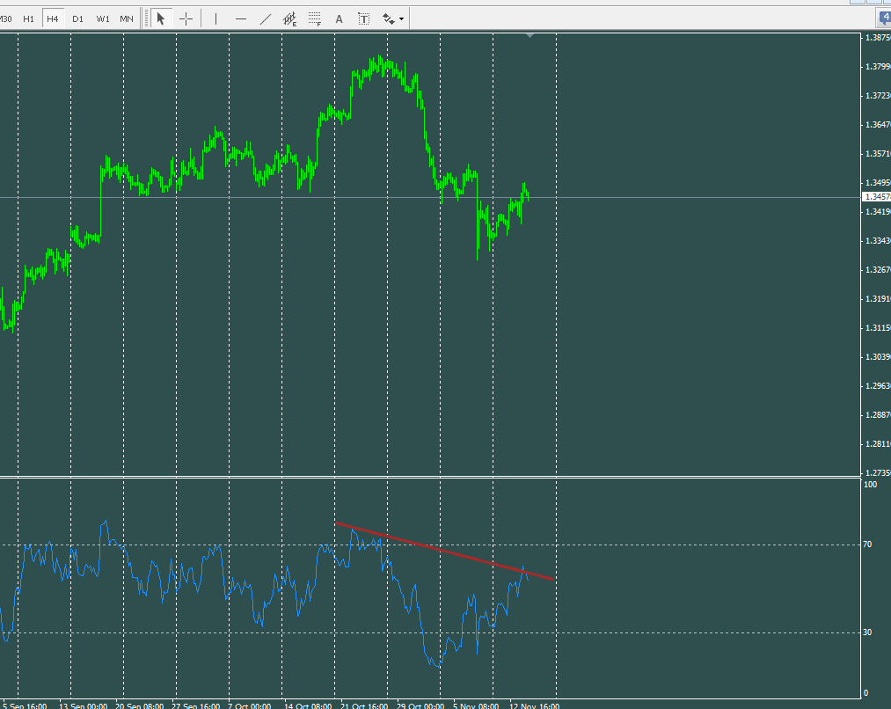The height and width of the screenshot is (709, 891).
Task: Switch chart to H1 timeframe
Action: click(28, 18)
